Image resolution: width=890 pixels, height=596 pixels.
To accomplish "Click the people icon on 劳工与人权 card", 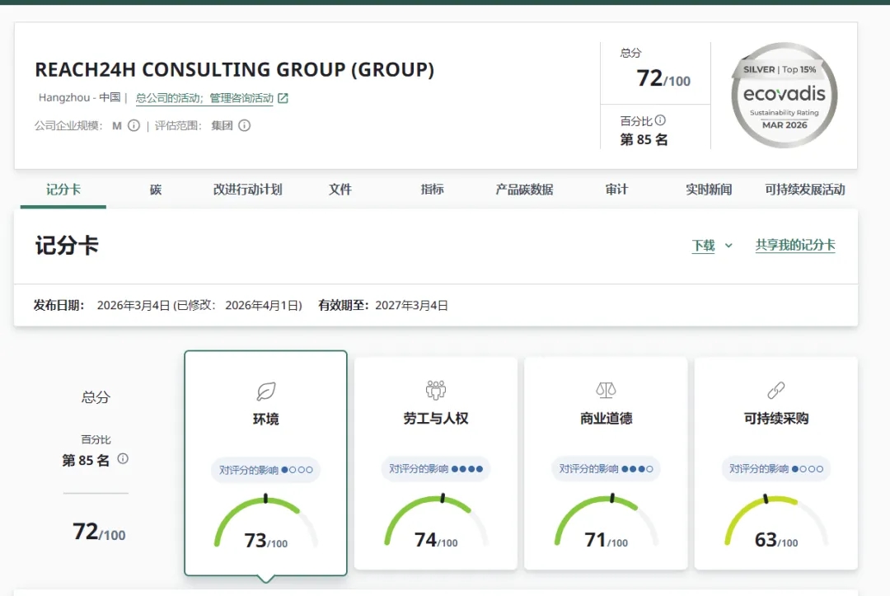I will pos(436,390).
